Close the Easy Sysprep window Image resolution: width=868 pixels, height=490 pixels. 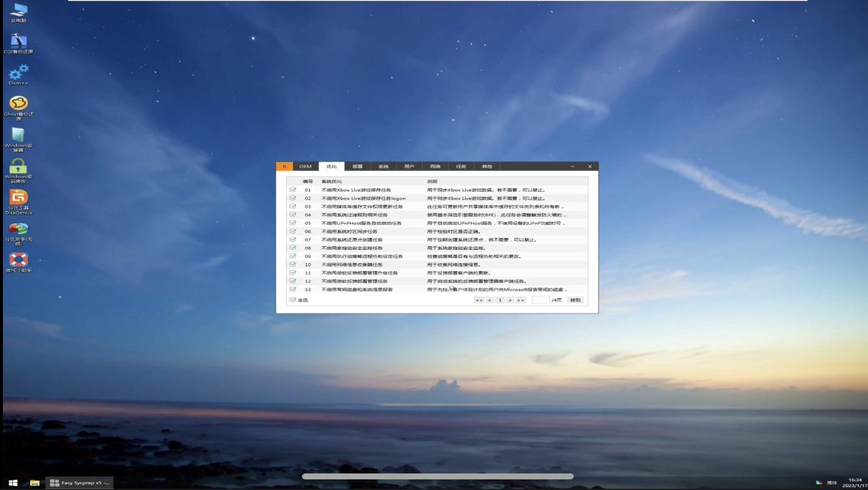590,166
